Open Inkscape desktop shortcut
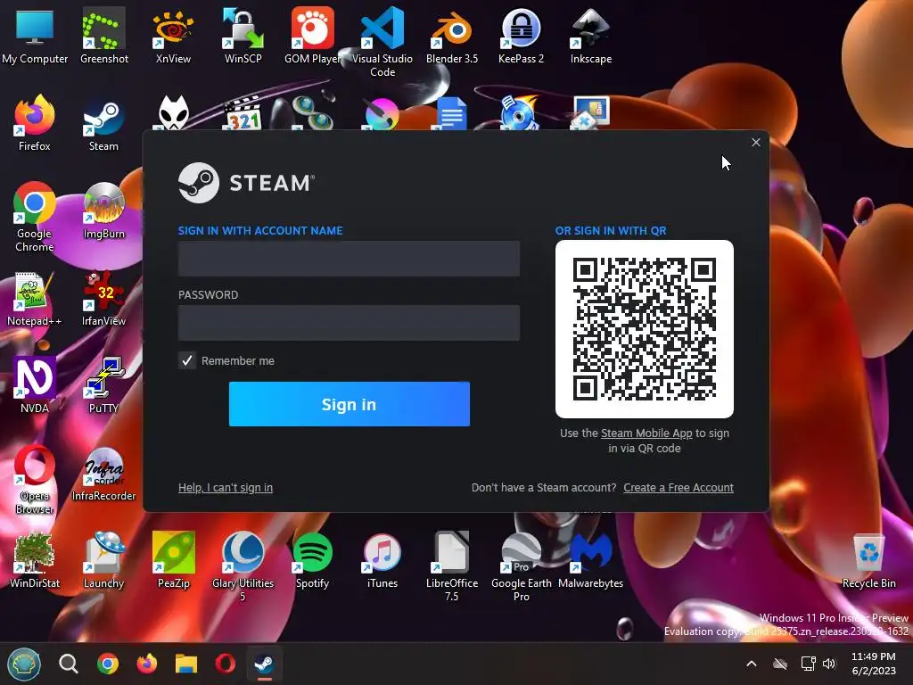 click(591, 35)
